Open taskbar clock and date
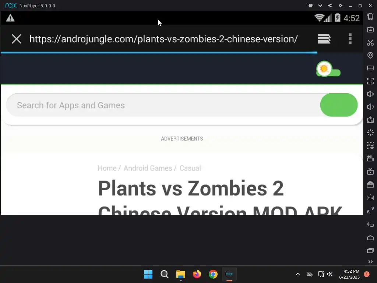This screenshot has height=283, width=377. coord(349,274)
